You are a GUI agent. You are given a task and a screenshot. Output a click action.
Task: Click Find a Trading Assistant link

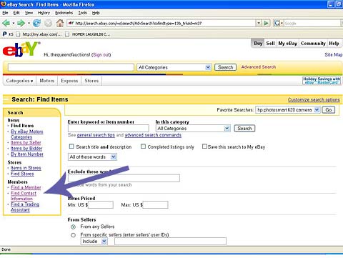click(x=25, y=207)
